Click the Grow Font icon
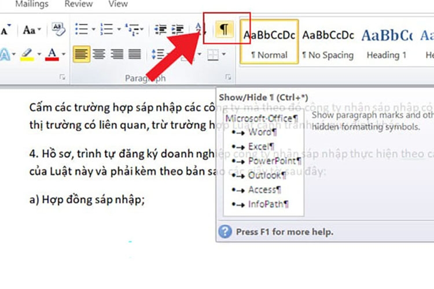 pos(5,29)
